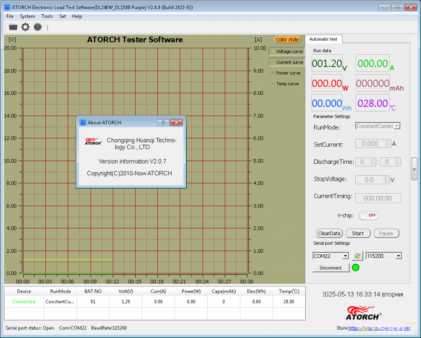Adjust the StopVoltage spinner arrows

point(386,180)
